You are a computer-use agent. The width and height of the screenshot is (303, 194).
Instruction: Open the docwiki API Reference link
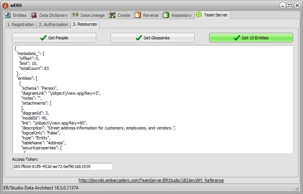pos(151,180)
